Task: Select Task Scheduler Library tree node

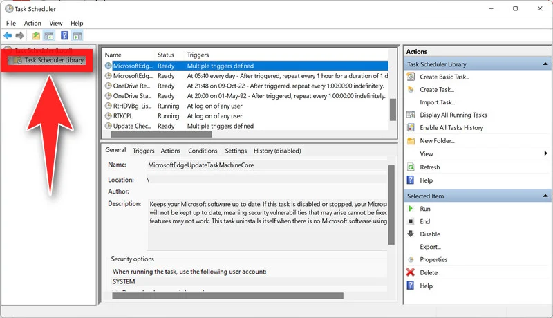Action: pyautogui.click(x=54, y=60)
